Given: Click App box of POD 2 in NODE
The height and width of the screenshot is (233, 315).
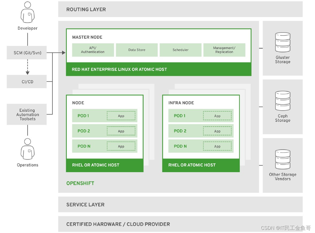Looking at the screenshot, I should click(121, 131).
